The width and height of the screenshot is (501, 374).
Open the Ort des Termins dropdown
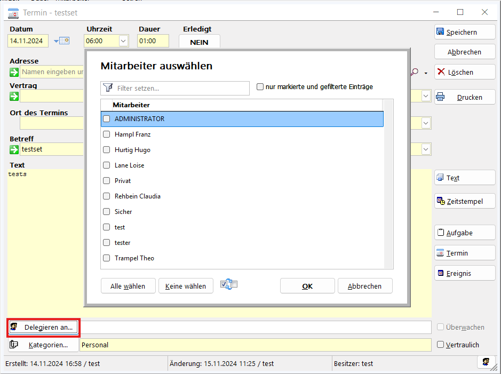click(x=426, y=123)
